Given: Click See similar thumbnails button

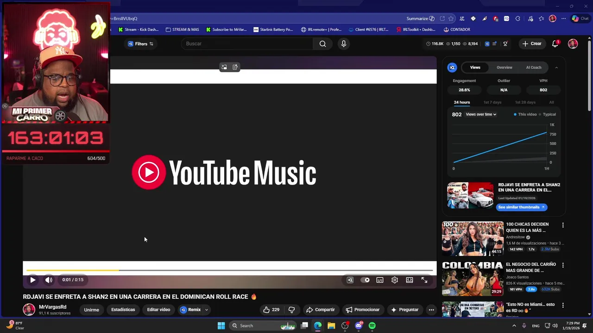Looking at the screenshot, I should pyautogui.click(x=521, y=207).
